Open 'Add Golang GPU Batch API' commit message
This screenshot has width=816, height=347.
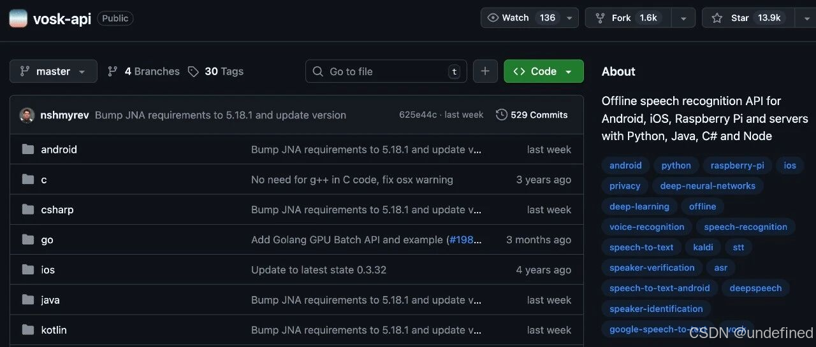(x=349, y=240)
